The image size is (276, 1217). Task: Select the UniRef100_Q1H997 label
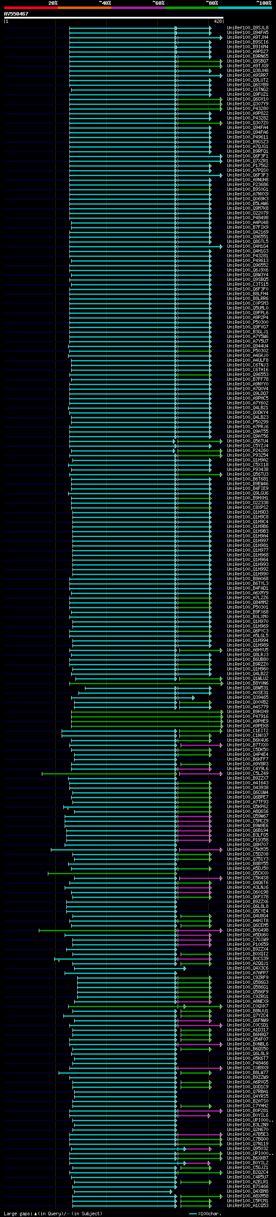(248, 541)
